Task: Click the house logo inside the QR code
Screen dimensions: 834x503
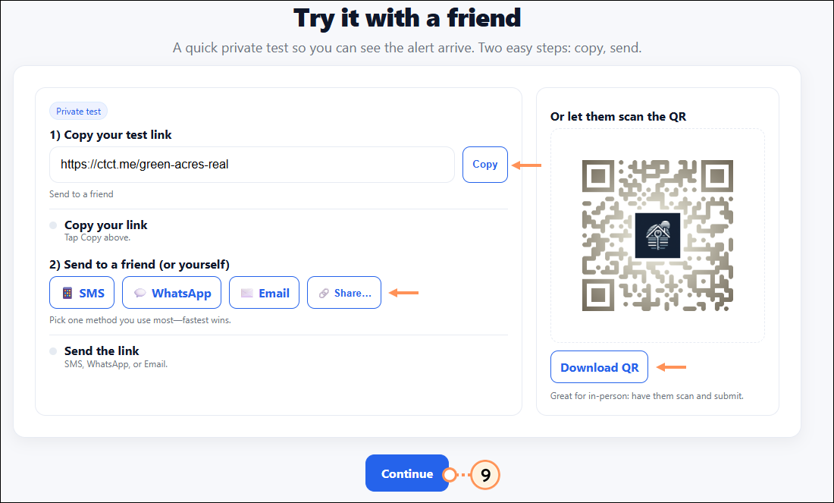Action: point(657,234)
